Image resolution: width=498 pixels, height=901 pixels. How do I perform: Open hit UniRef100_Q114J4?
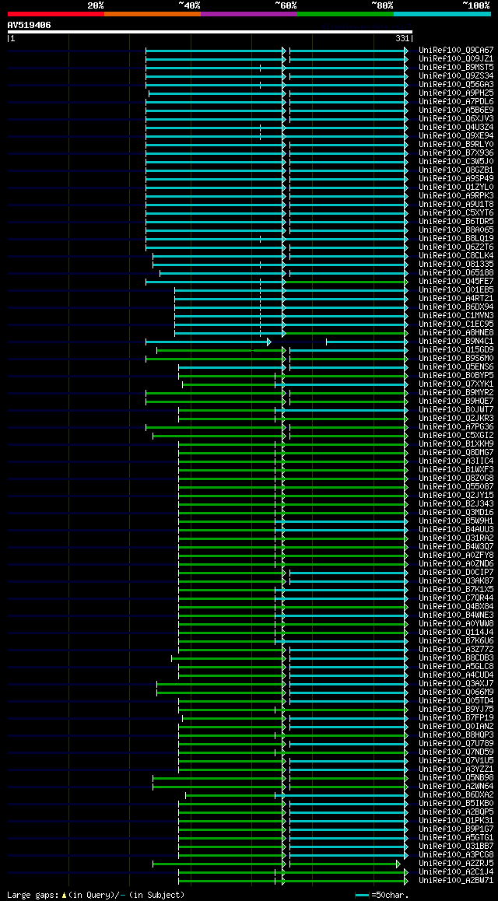[x=456, y=633]
